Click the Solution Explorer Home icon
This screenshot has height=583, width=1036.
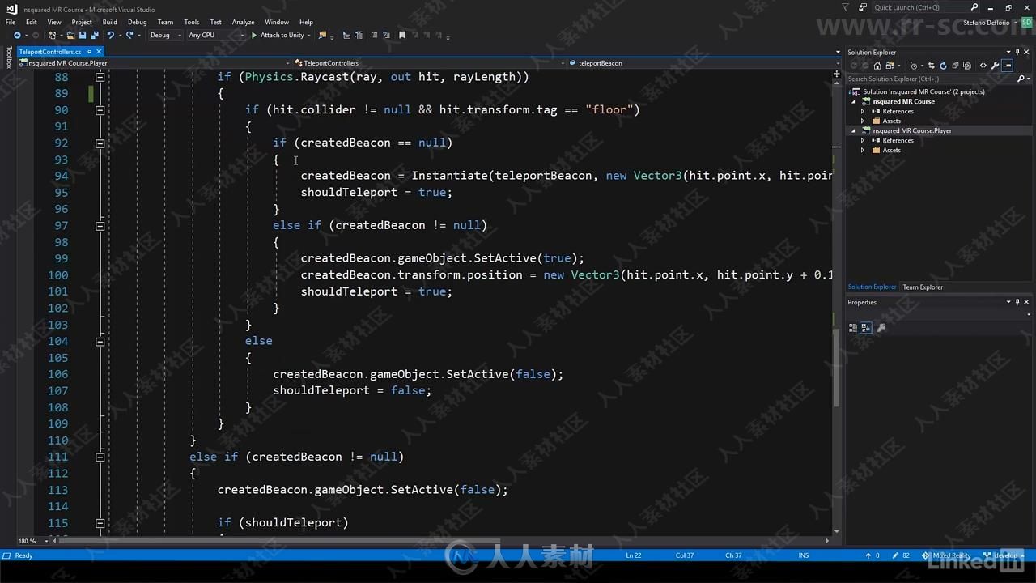877,66
